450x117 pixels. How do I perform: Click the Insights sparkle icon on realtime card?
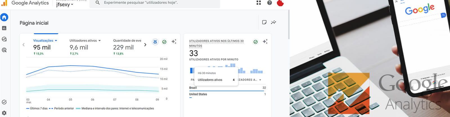(x=265, y=42)
